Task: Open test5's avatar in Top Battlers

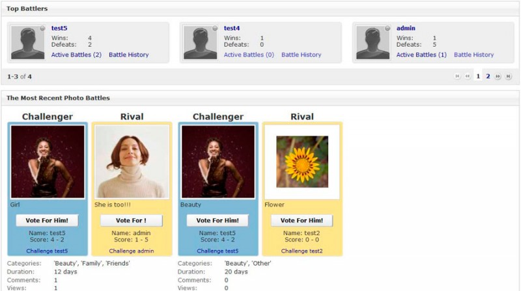Action: pyautogui.click(x=27, y=42)
